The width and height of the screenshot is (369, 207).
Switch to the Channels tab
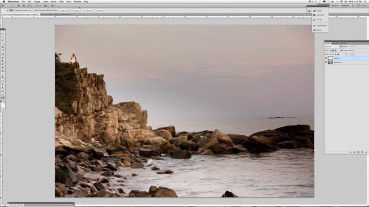tap(336, 44)
